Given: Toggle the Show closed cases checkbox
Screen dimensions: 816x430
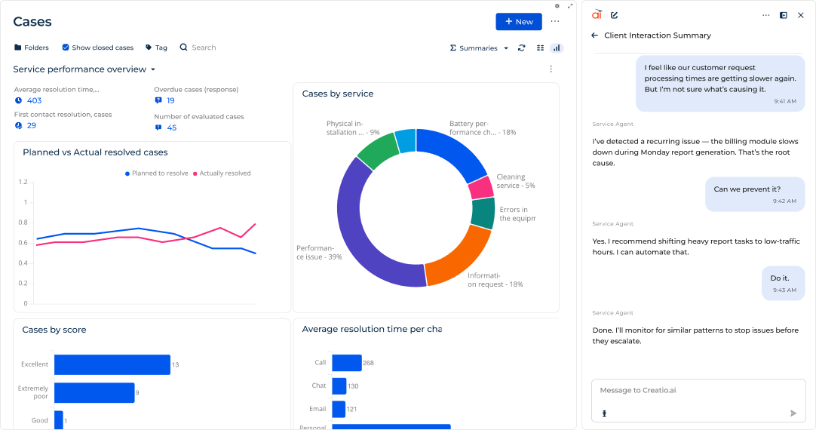Looking at the screenshot, I should pyautogui.click(x=66, y=48).
